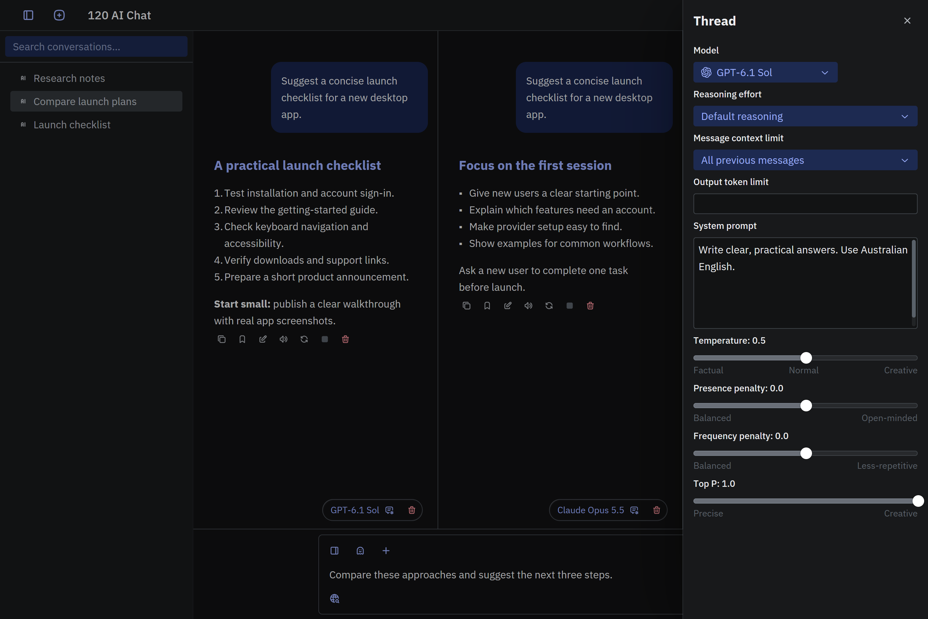
Task: Remove the GPT-6.1 Sol thread
Action: [411, 510]
